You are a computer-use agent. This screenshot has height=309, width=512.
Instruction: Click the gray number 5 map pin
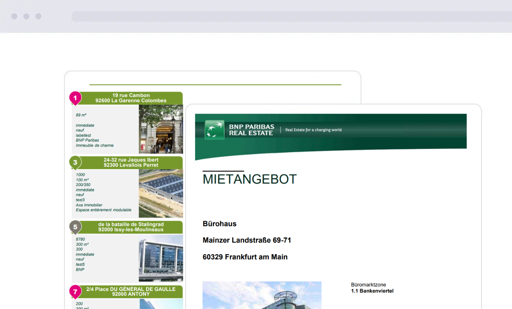[75, 227]
